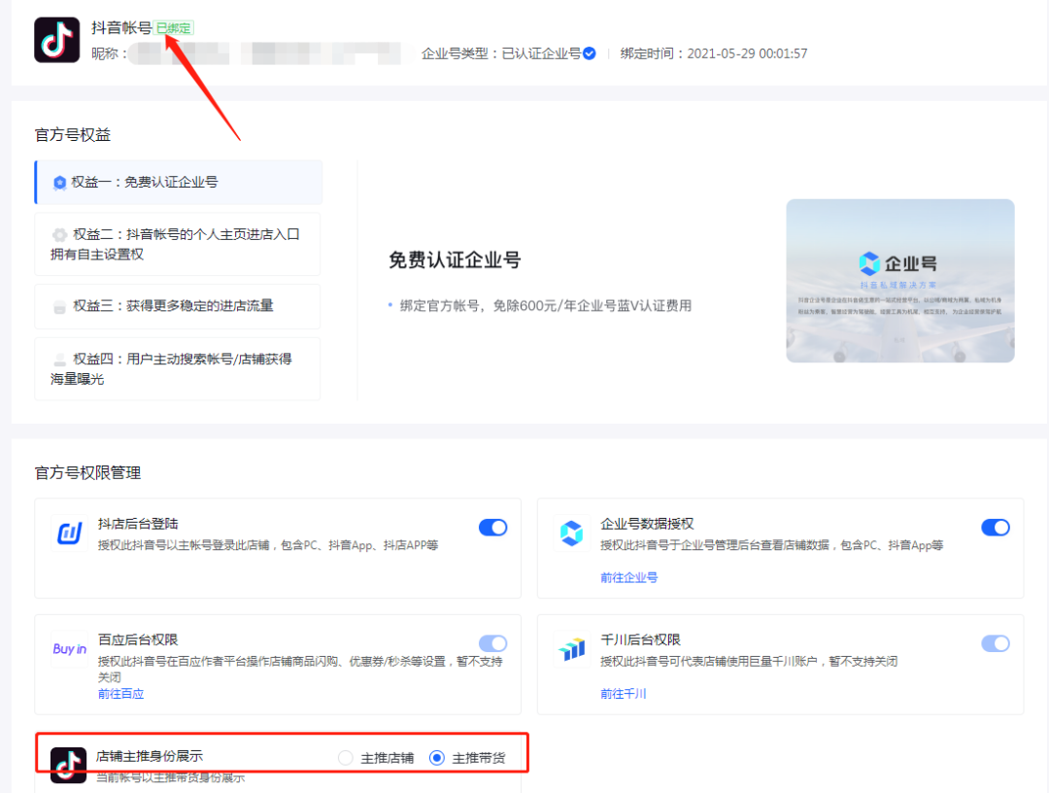Screen dimensions: 1049x793
Task: Click the 店铺主推身份展示 title text
Action: [150, 756]
